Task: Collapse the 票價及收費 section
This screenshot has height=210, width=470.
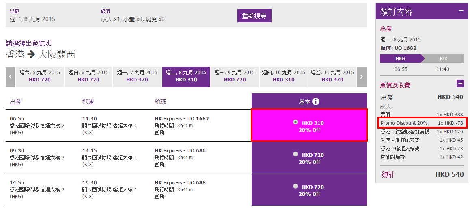Action: pyautogui.click(x=460, y=84)
